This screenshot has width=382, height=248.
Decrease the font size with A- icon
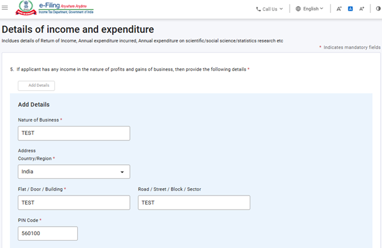click(x=339, y=9)
